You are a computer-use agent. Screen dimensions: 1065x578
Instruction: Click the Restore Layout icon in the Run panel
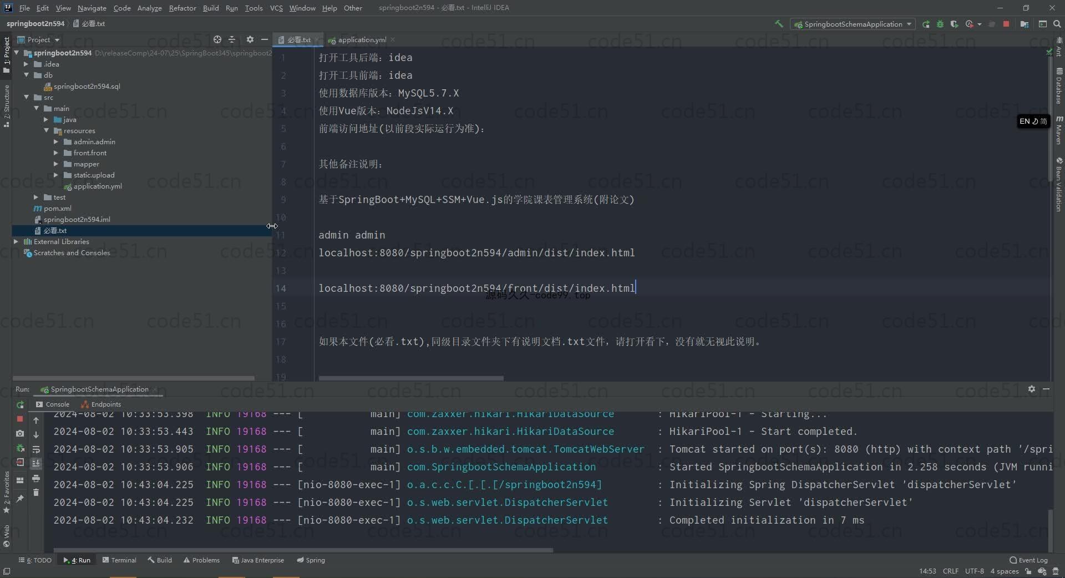(20, 480)
